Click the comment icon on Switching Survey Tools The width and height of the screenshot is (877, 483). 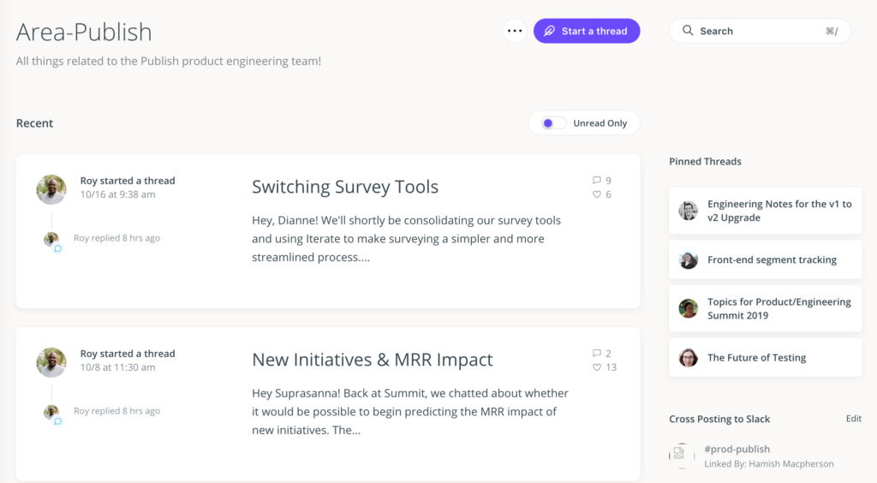[597, 180]
